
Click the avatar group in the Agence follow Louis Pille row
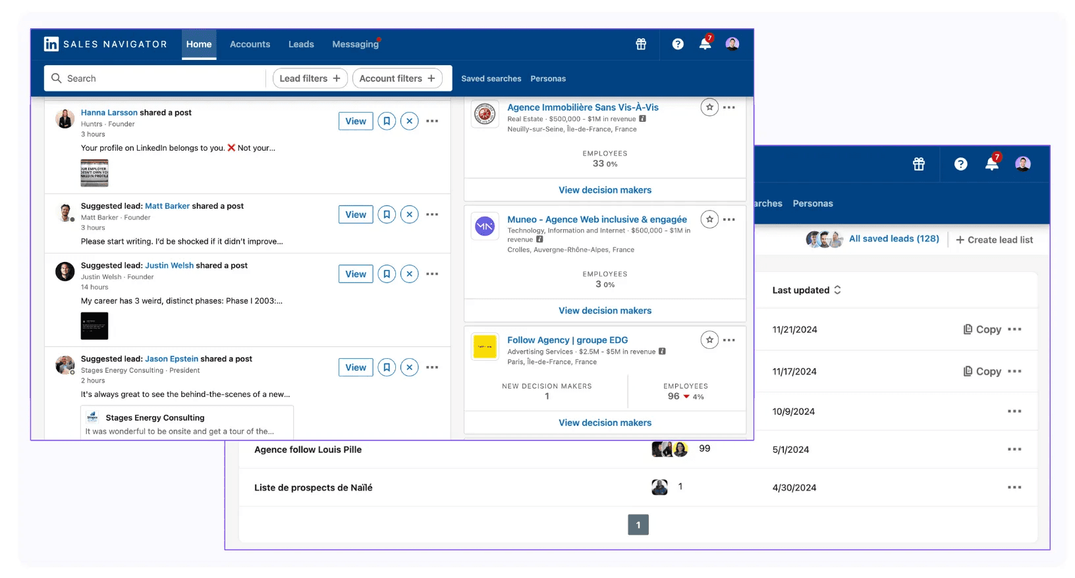(670, 449)
